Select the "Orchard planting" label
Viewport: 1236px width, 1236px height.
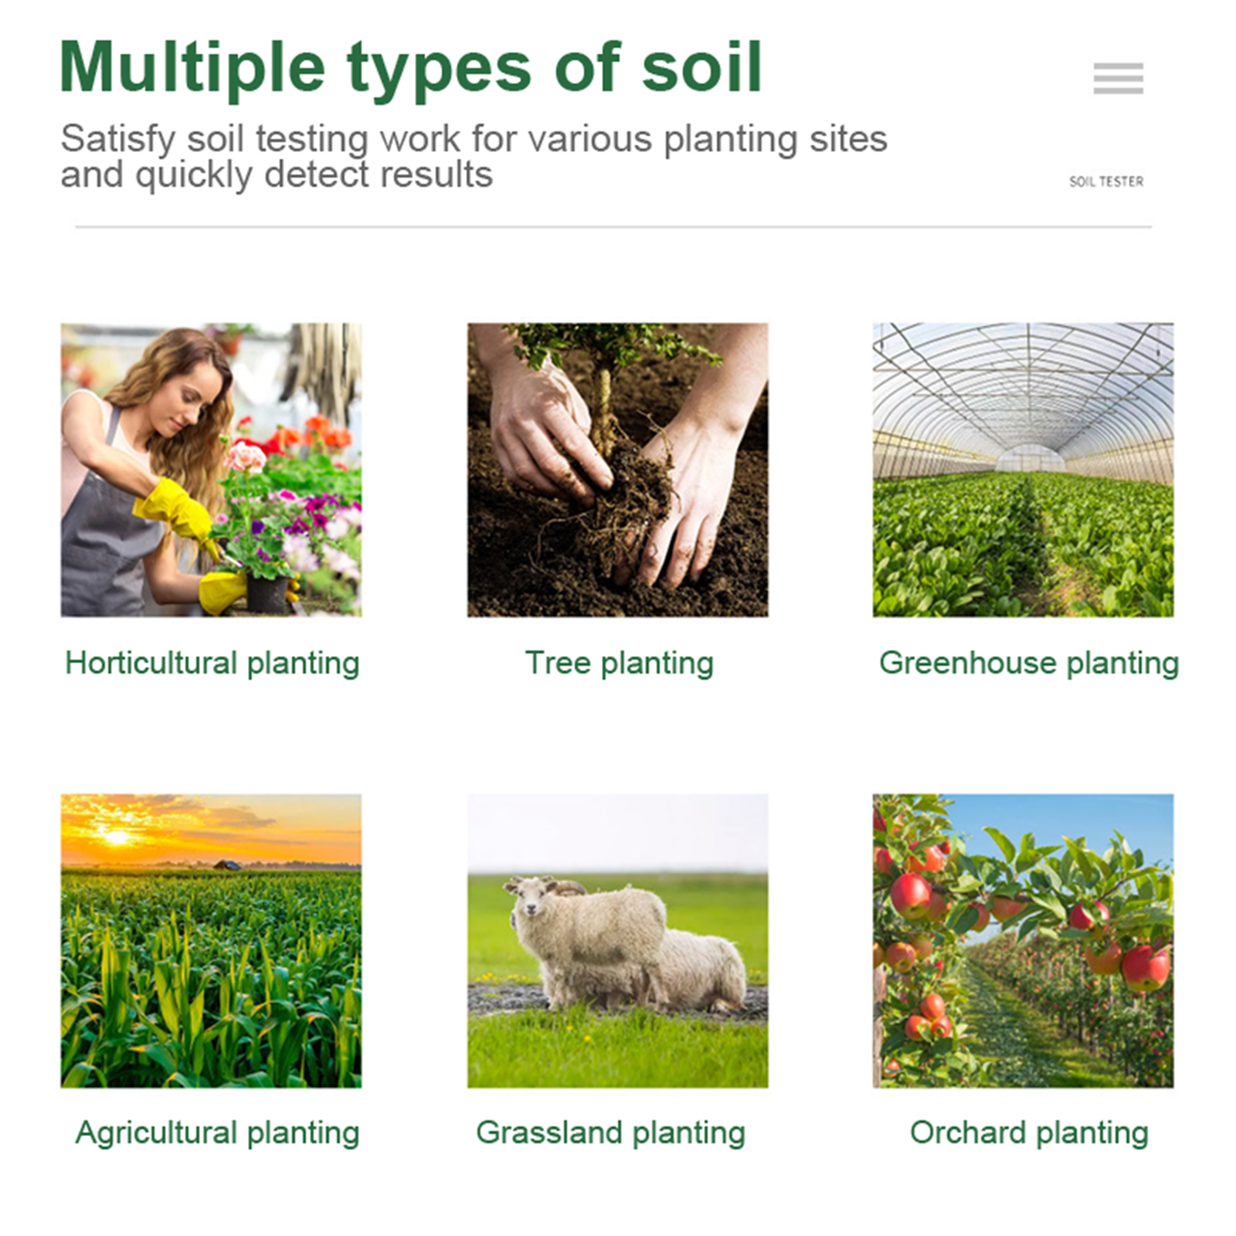(1029, 1132)
